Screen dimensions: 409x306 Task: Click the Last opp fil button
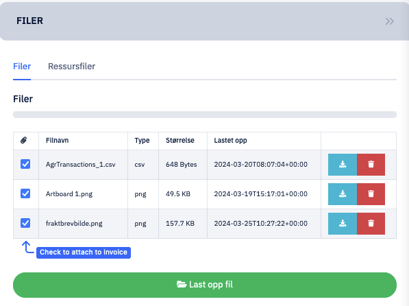click(205, 285)
